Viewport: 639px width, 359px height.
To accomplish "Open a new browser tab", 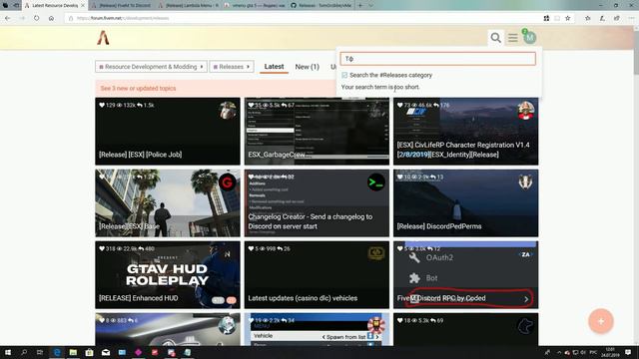I will pos(360,5).
